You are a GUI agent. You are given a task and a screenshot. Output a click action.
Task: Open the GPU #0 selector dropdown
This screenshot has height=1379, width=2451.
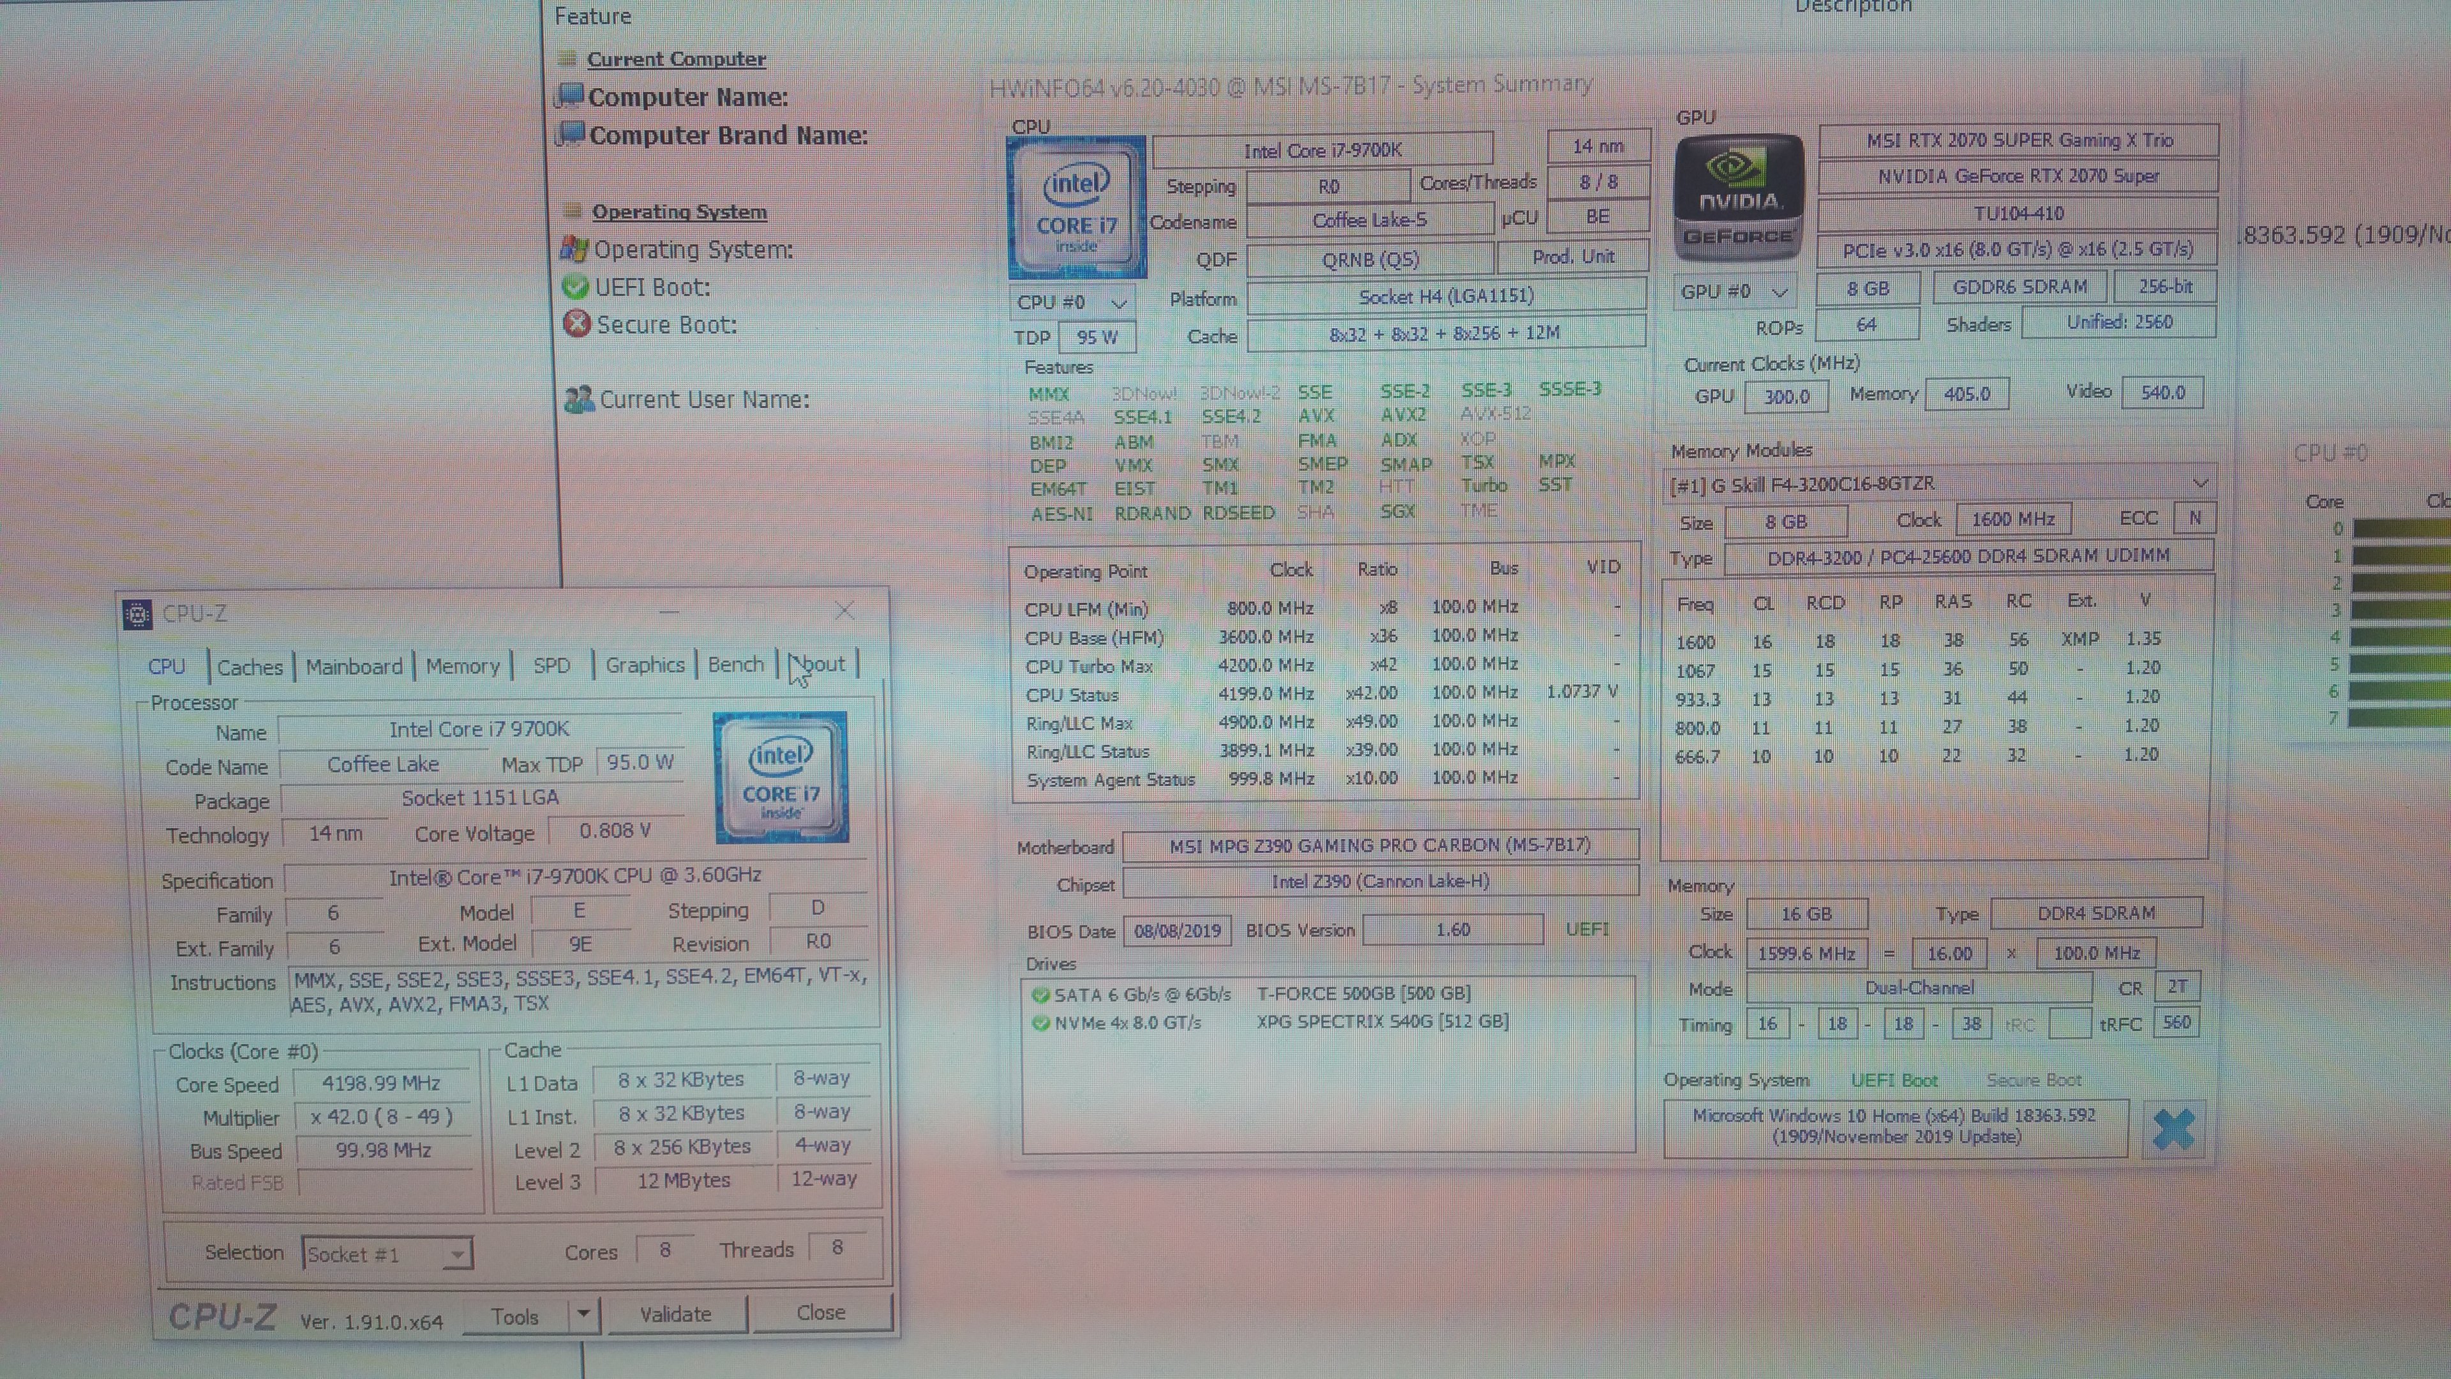pyautogui.click(x=1780, y=291)
